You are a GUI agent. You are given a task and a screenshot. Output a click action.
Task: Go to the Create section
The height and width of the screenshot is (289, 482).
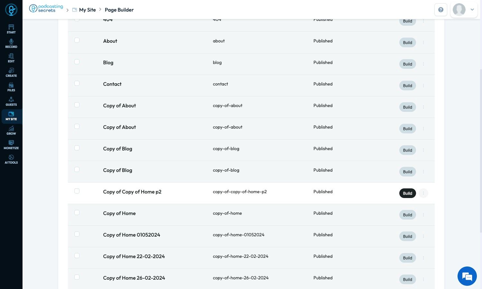(x=11, y=72)
